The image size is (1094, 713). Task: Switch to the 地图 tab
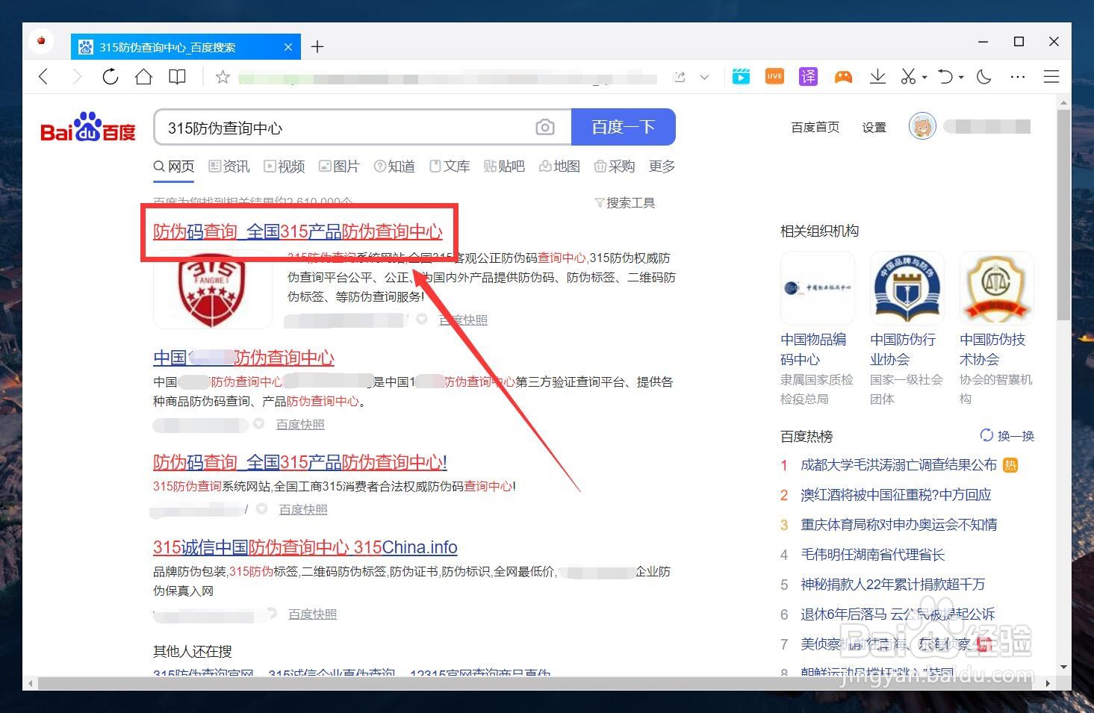coord(559,166)
